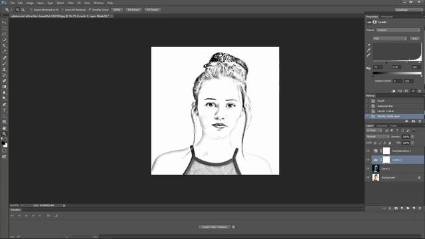
Task: Open the Levels Preset dropdown
Action: coord(398,30)
